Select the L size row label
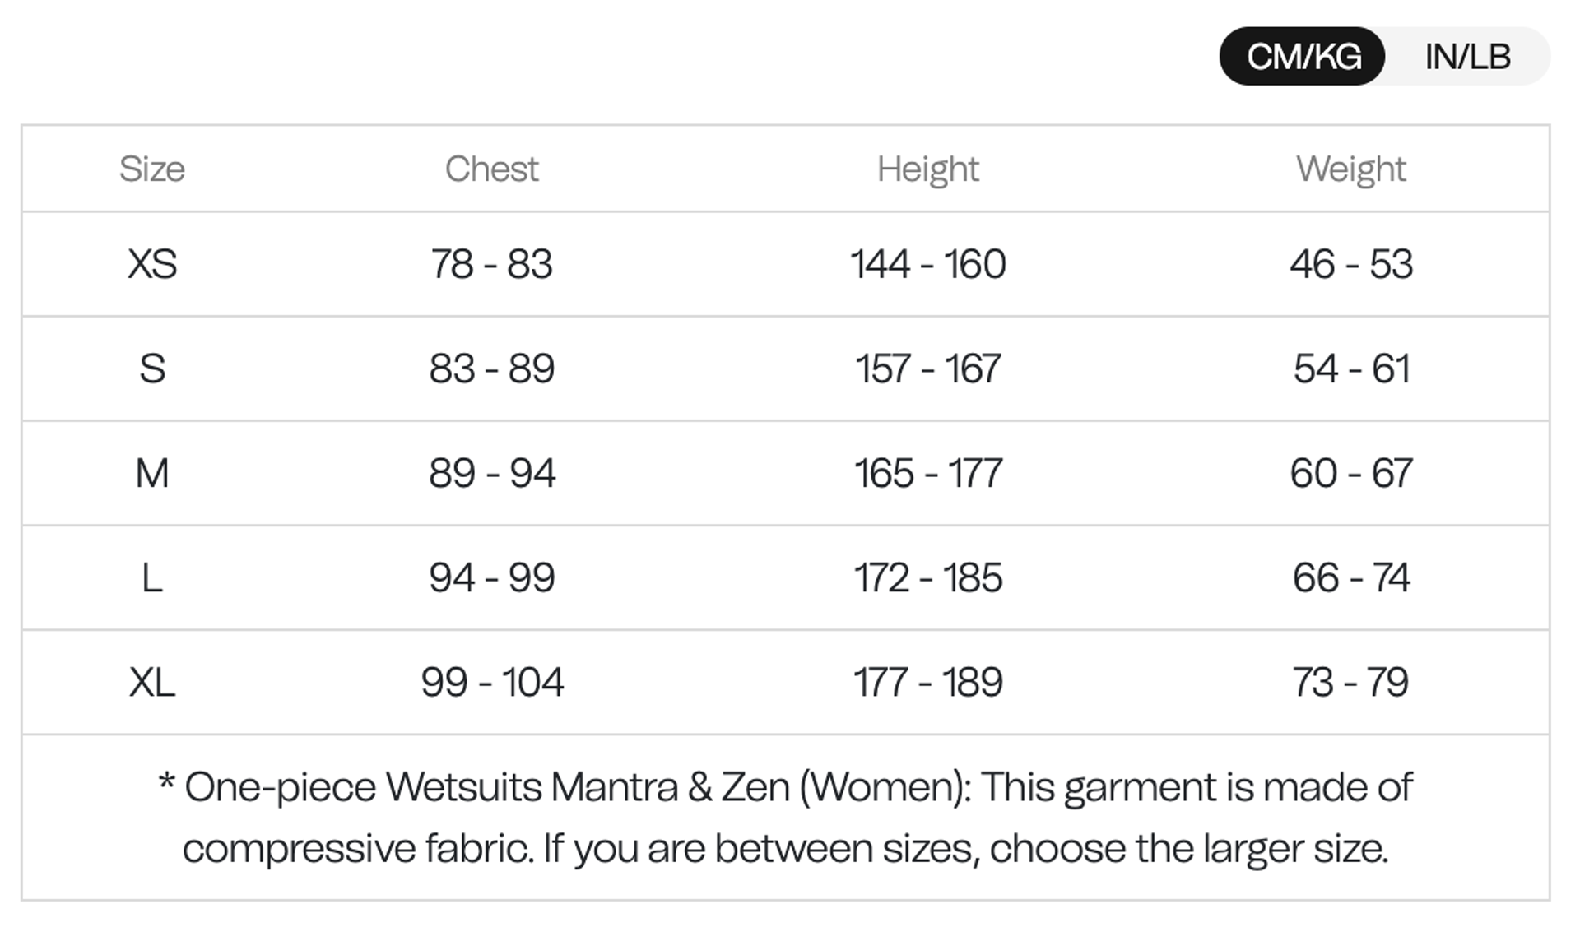 152,577
